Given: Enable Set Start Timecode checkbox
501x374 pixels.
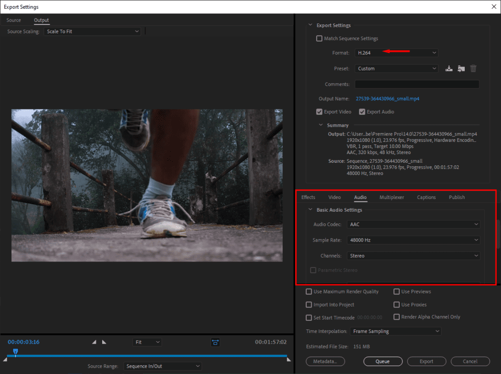Looking at the screenshot, I should click(309, 317).
